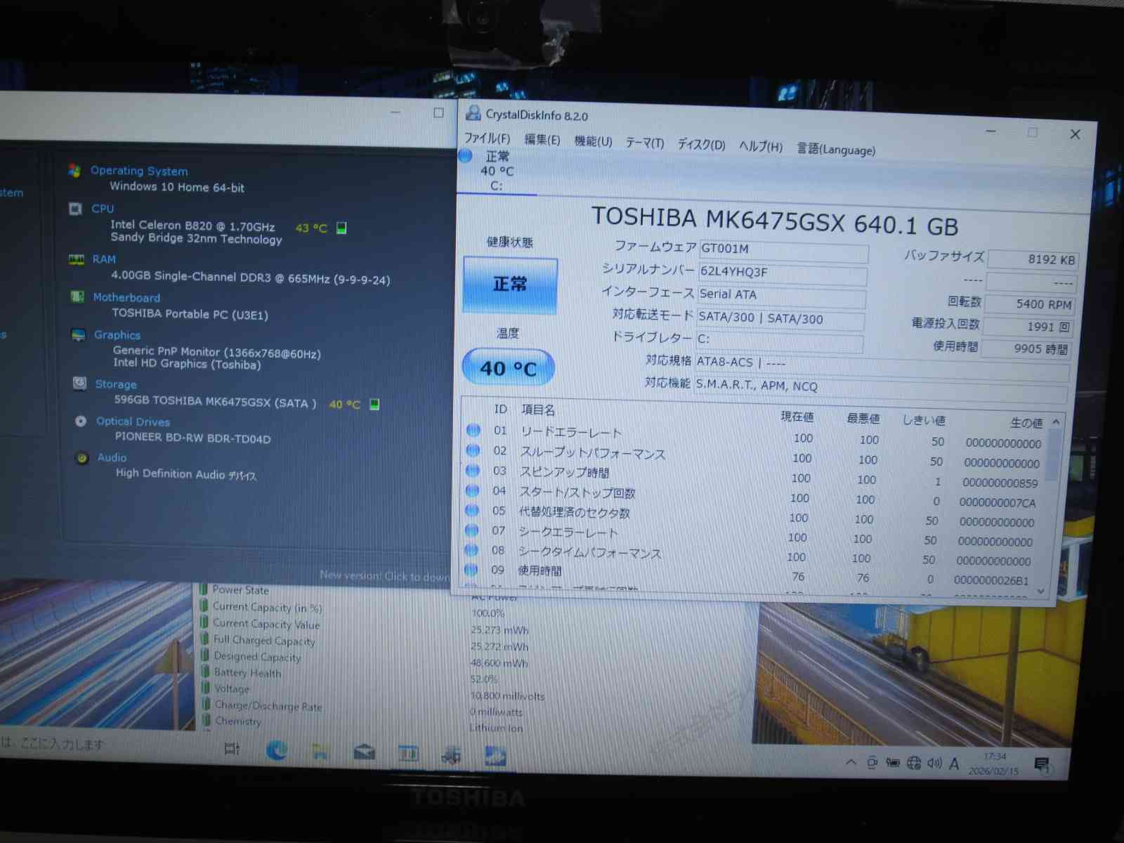The image size is (1124, 843).
Task: Click the 正常 health status button
Action: (510, 285)
